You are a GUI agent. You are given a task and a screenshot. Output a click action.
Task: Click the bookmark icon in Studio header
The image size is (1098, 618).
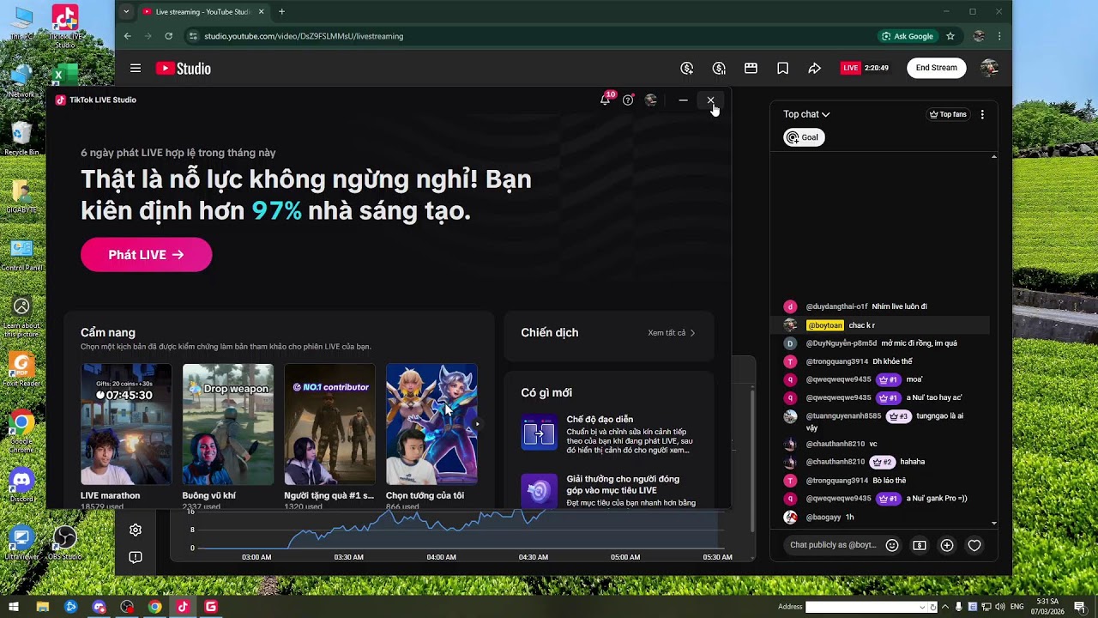(x=782, y=68)
